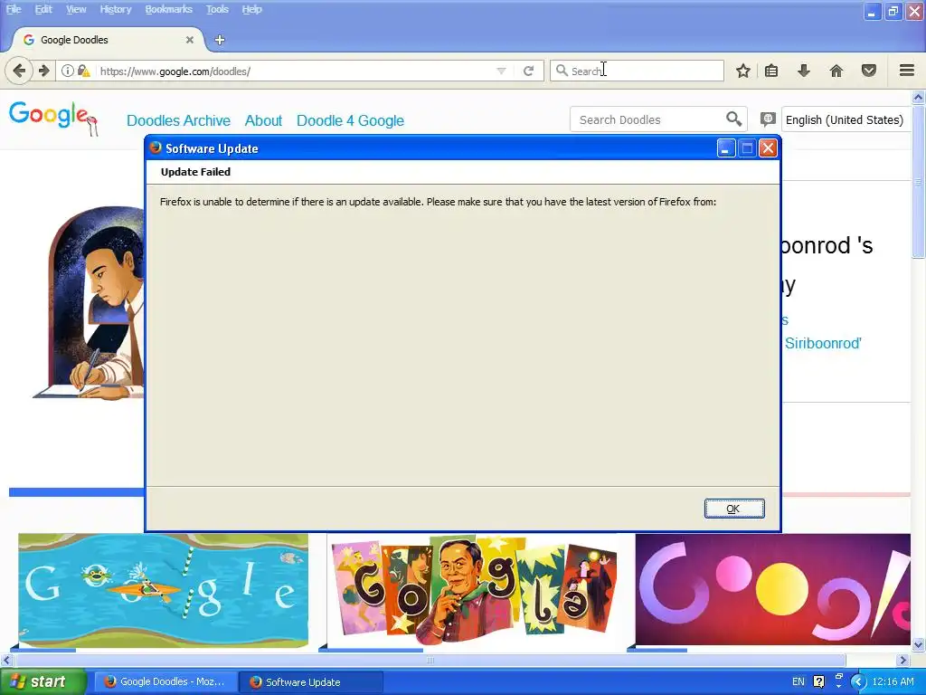926x695 pixels.
Task: Close the Google Doodles tab
Action: pos(190,40)
